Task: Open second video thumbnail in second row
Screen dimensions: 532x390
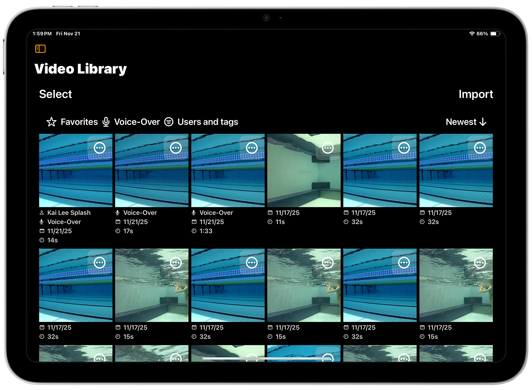Action: [x=152, y=285]
